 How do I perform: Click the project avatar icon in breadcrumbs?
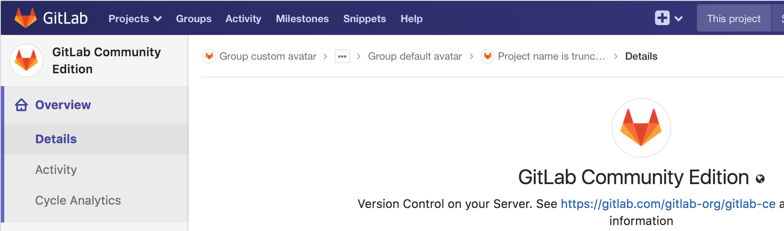487,56
